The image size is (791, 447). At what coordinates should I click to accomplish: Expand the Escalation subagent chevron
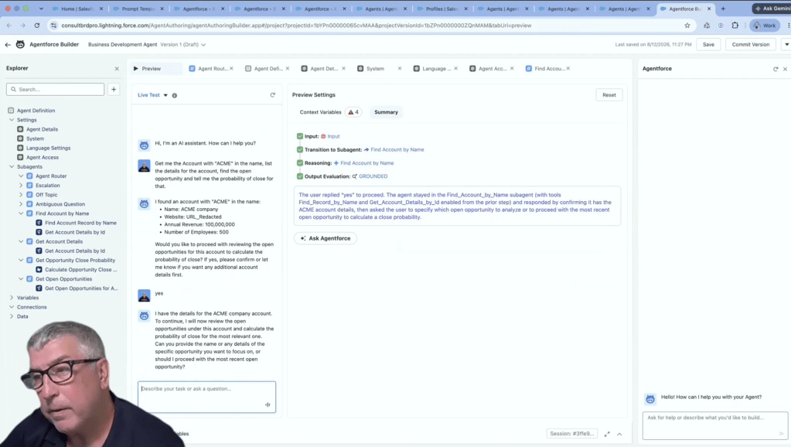pos(21,185)
